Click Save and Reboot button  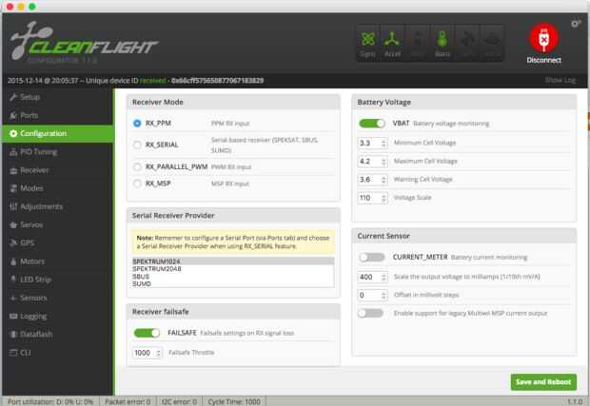click(x=543, y=382)
